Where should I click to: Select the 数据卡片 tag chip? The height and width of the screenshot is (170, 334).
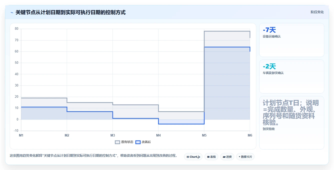click(x=245, y=157)
